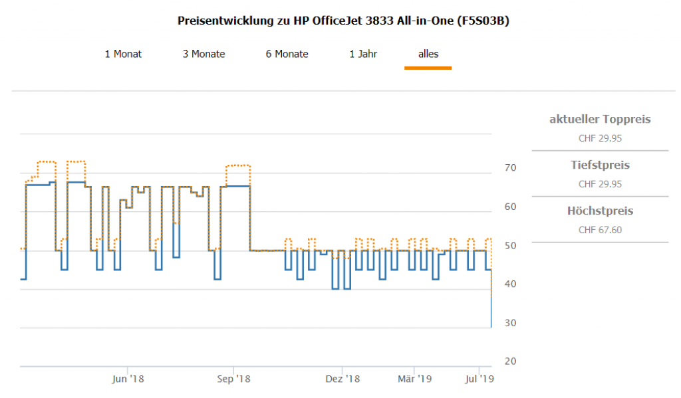The height and width of the screenshot is (398, 681).
Task: Click the active "alles" tab
Action: click(428, 54)
